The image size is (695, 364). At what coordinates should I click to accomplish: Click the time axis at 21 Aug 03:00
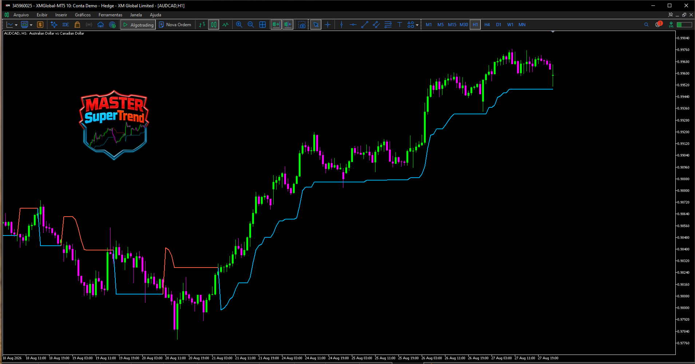pos(222,358)
